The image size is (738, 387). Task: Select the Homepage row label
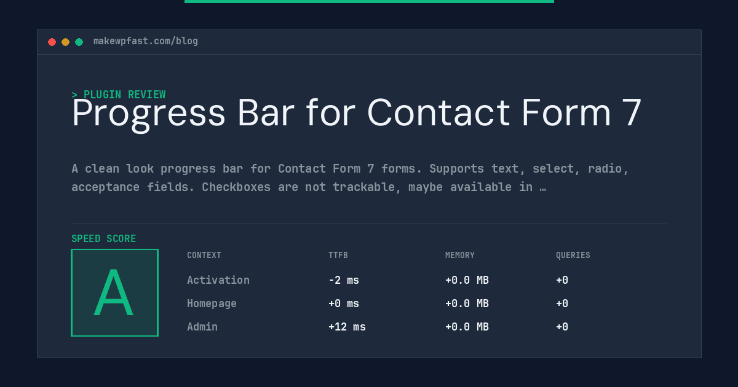(212, 303)
